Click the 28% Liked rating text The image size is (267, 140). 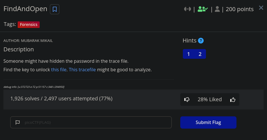210,99
